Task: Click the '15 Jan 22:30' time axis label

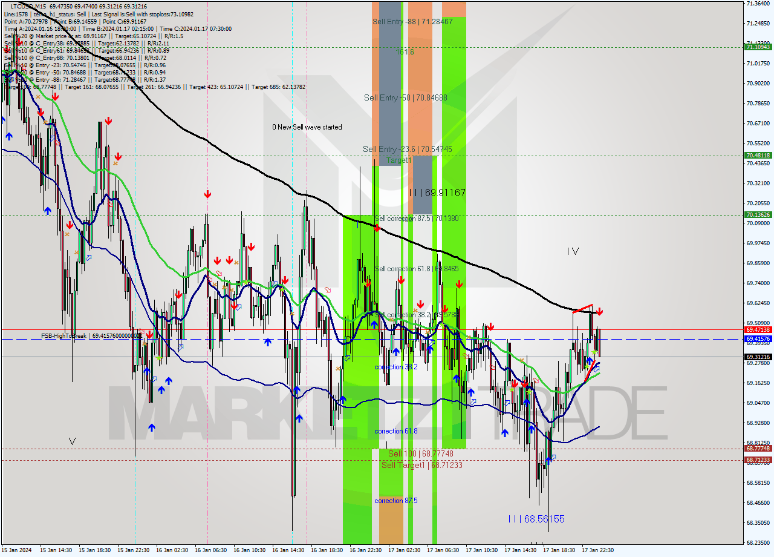Action: coord(133,550)
